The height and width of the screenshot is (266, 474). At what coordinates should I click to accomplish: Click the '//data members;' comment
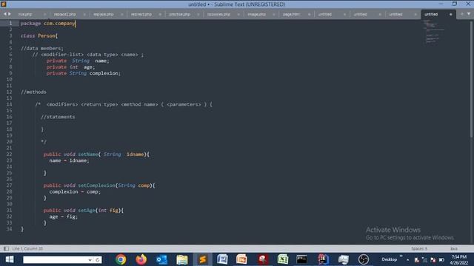42,48
